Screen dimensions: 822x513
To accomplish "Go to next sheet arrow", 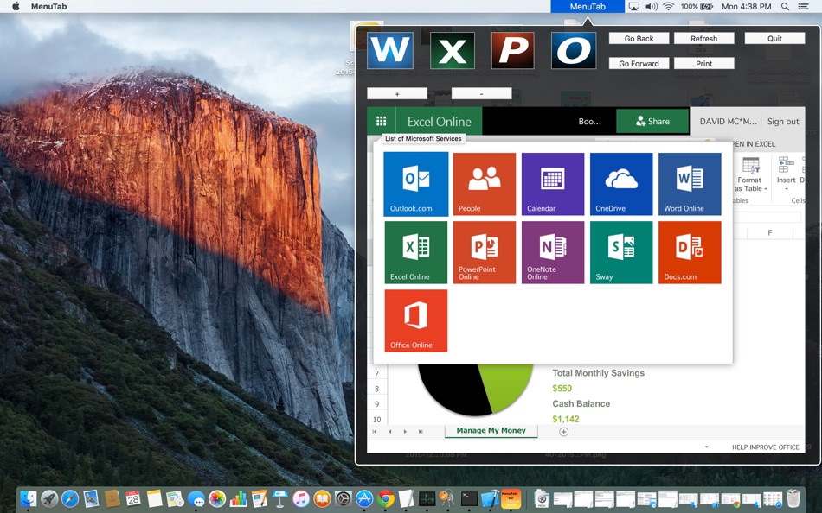I will (x=405, y=432).
